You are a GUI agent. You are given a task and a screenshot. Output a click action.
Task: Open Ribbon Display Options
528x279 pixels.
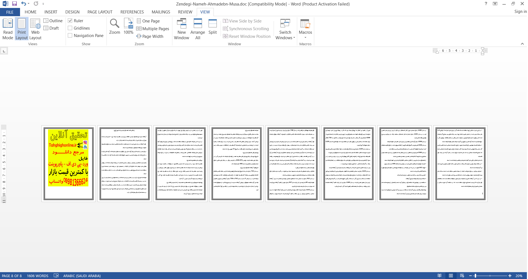click(495, 4)
